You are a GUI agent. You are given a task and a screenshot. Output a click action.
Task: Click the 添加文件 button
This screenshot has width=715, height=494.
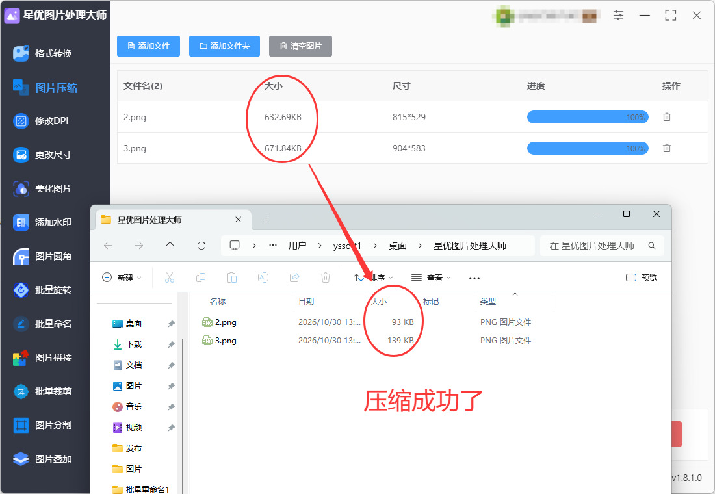149,46
